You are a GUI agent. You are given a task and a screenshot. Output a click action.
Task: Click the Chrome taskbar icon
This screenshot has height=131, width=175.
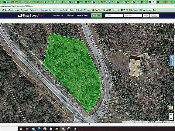[63, 129]
